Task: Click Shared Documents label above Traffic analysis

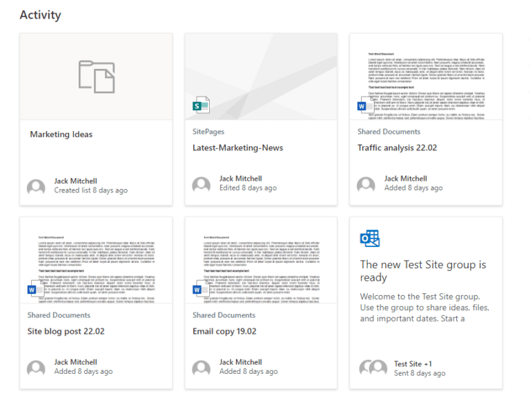Action: coord(389,132)
